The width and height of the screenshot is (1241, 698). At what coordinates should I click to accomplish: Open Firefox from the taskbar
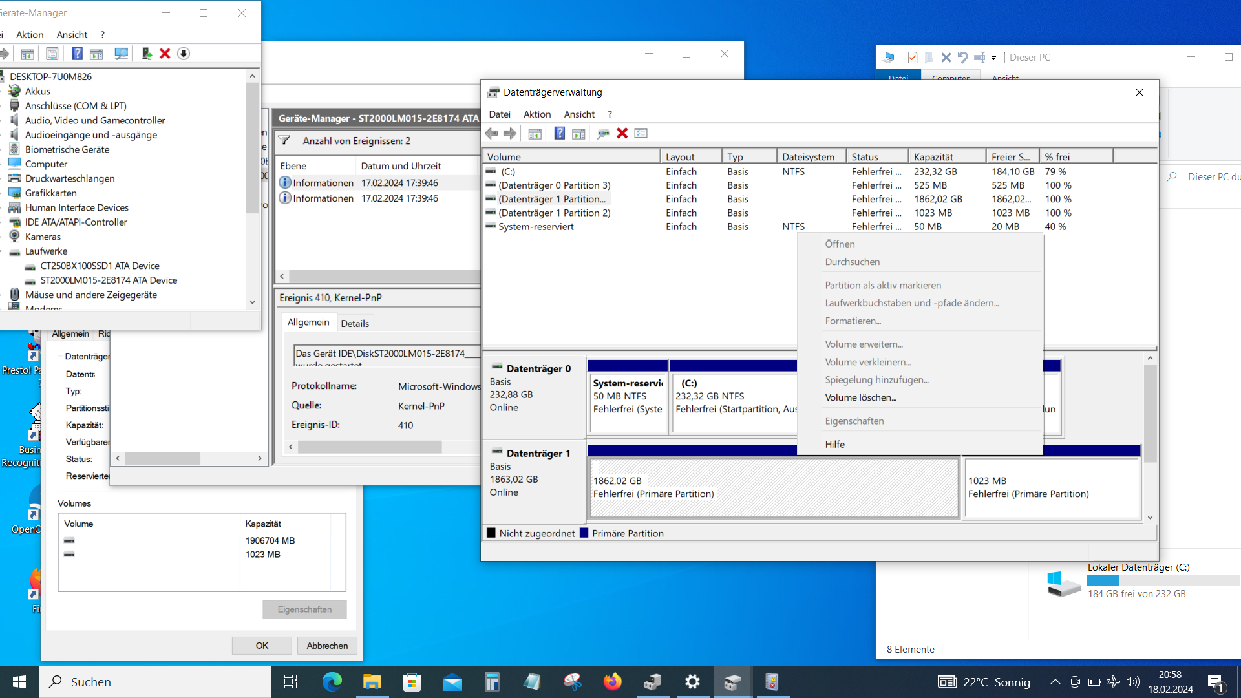tap(611, 682)
